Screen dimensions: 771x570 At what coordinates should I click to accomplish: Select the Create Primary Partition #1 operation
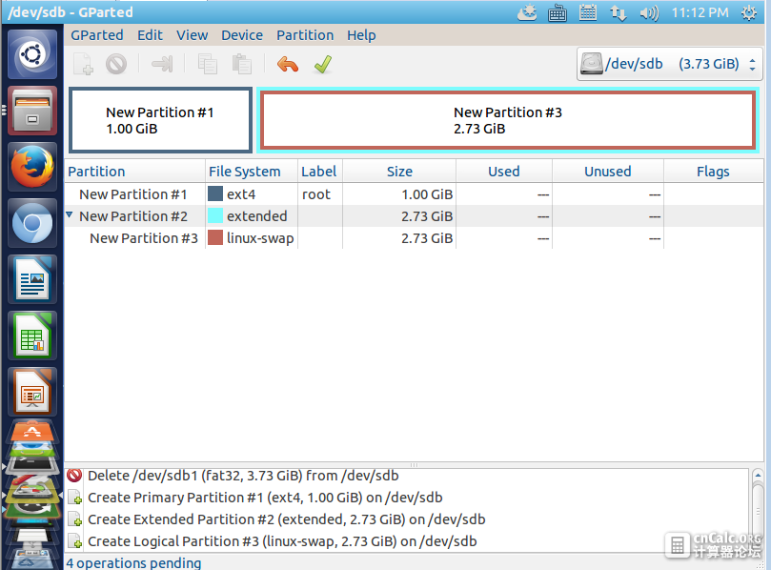click(x=408, y=498)
